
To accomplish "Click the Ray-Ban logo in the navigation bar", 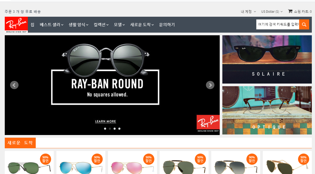I will point(16,25).
